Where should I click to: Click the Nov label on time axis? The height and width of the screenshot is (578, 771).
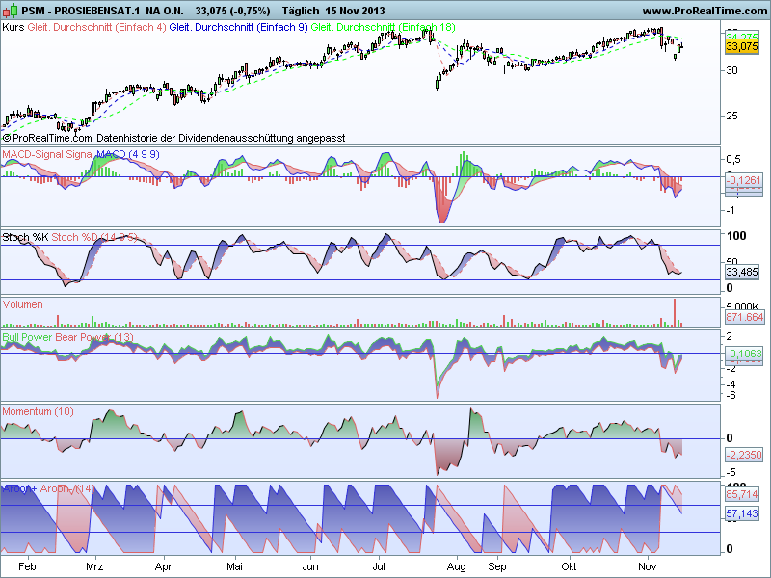tap(647, 566)
